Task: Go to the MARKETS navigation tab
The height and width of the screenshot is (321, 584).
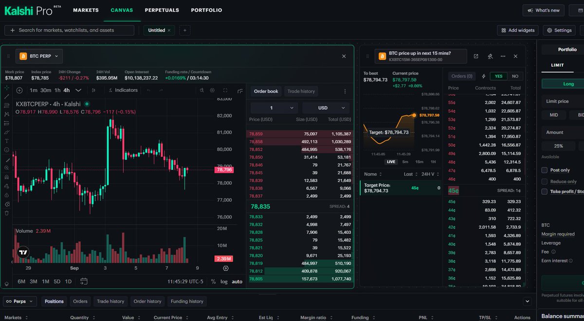Action: click(x=86, y=10)
